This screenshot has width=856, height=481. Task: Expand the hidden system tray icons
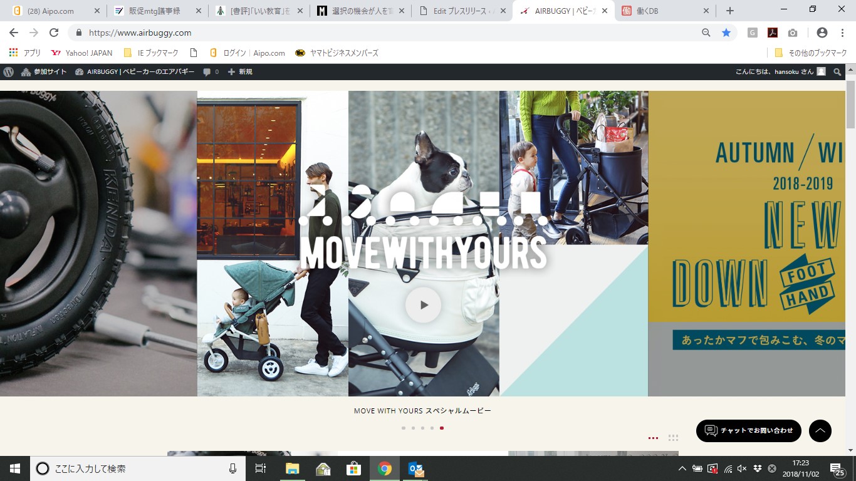tap(682, 468)
